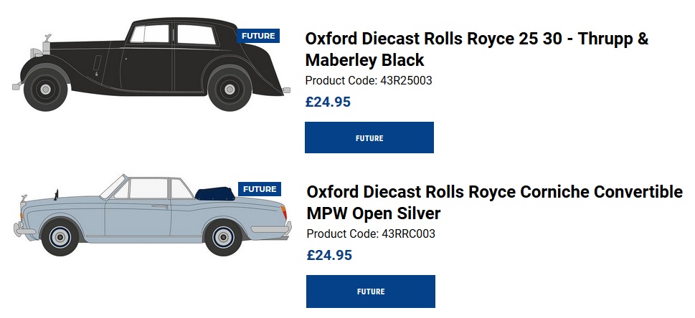Open Rolls Royce 25 30 Thrupp & Maberley title
The height and width of the screenshot is (318, 695).
476,49
